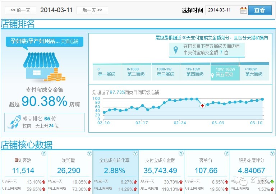The width and height of the screenshot is (276, 194).
Task: Click the 4.84067 service score value
Action: click(x=252, y=171)
